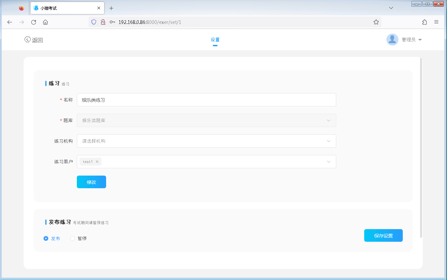Select the 设置 tab
The width and height of the screenshot is (447, 280).
[x=215, y=40]
